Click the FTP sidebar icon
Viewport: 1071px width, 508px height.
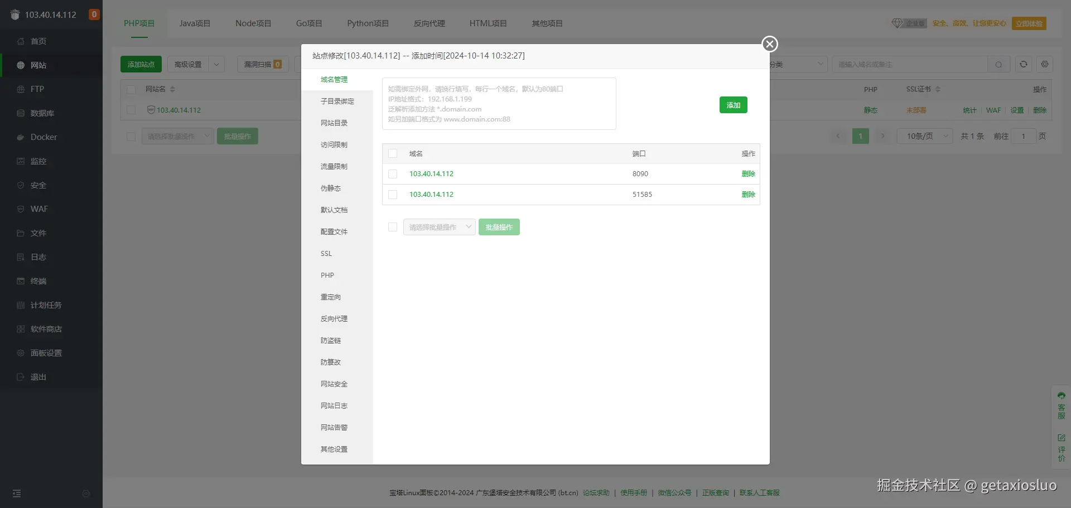tap(21, 89)
